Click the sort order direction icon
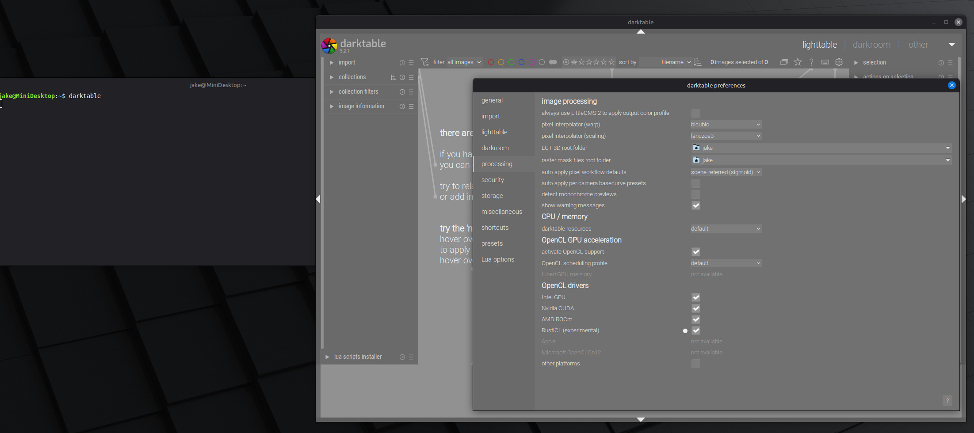Screen dimensions: 974x433 click(698, 62)
